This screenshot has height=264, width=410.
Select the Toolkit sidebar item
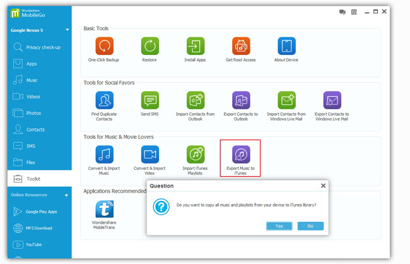tap(40, 179)
